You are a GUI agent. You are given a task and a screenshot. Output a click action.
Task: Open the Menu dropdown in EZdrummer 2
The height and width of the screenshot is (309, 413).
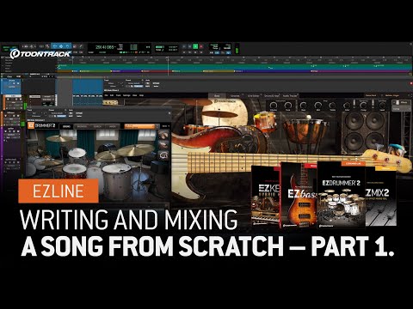point(165,126)
